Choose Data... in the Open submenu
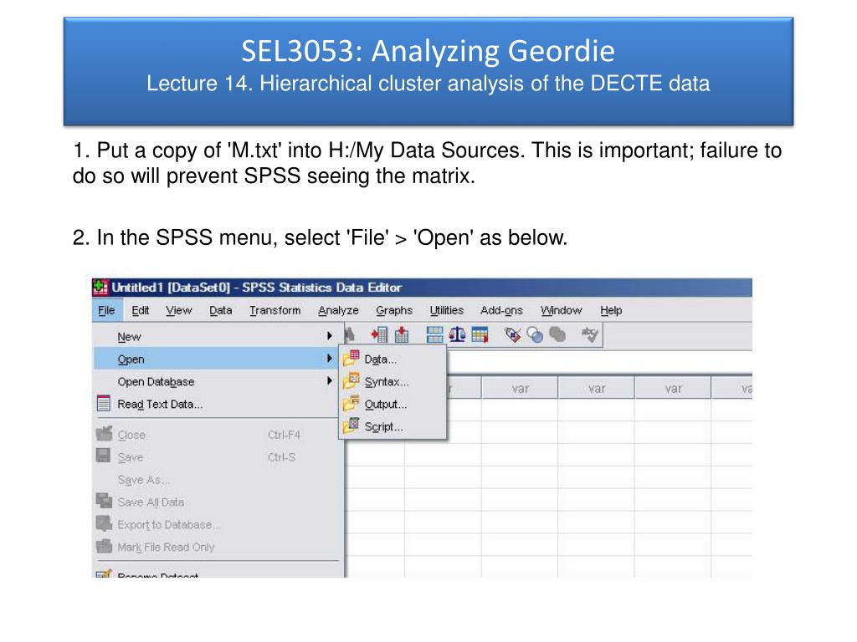This screenshot has height=642, width=857. 393,359
